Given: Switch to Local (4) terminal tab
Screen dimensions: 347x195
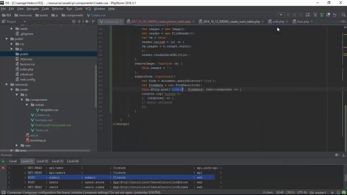Looking at the screenshot, I should click(x=73, y=161).
